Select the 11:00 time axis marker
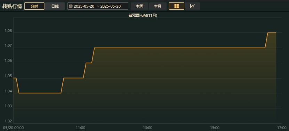Image resolution: width=289 pixels, height=131 pixels. click(x=81, y=128)
